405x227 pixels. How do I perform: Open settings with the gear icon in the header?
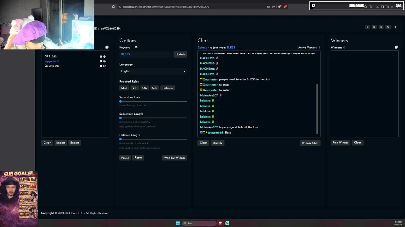click(395, 27)
